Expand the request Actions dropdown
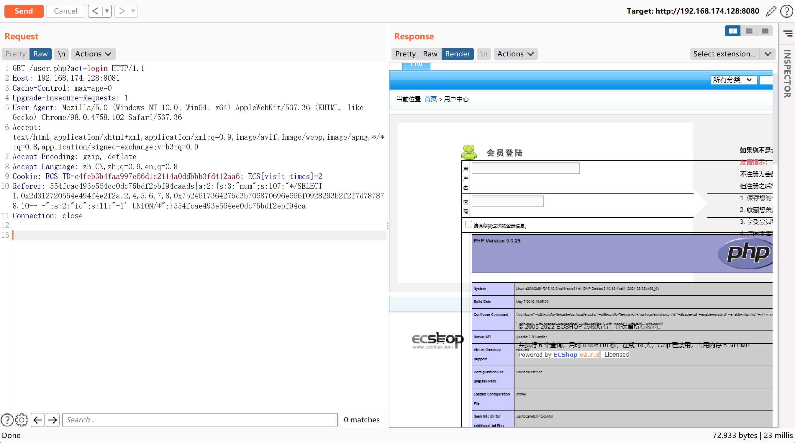This screenshot has width=795, height=443. [93, 54]
